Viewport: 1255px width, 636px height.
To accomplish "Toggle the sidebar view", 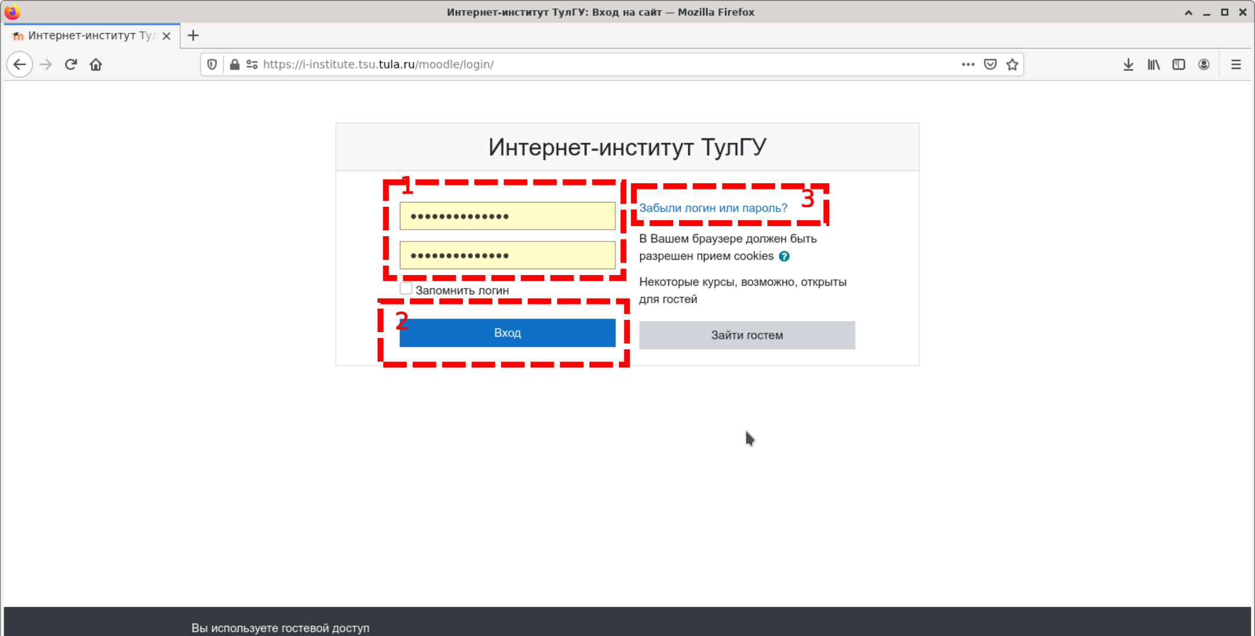I will click(x=1178, y=65).
